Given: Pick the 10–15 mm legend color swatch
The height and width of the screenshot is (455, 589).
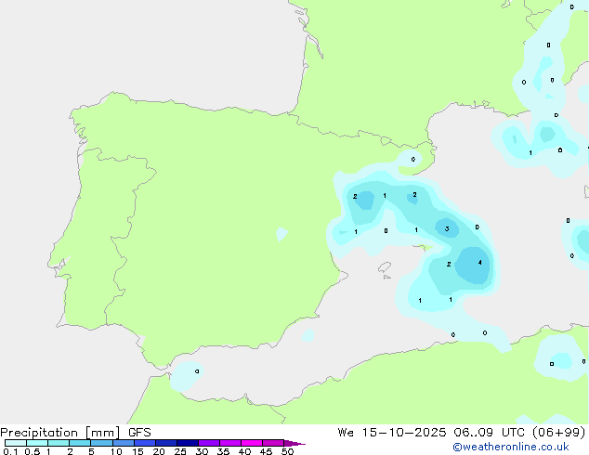Looking at the screenshot, I should point(123,443).
